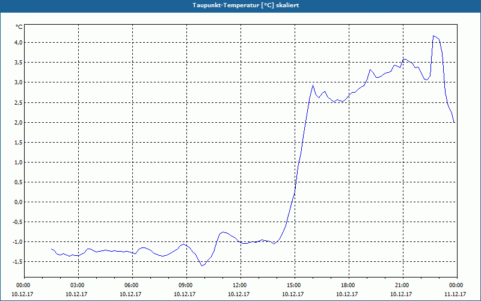Click the '10.12.17' date under 12:00
481x301 pixels.
point(239,294)
